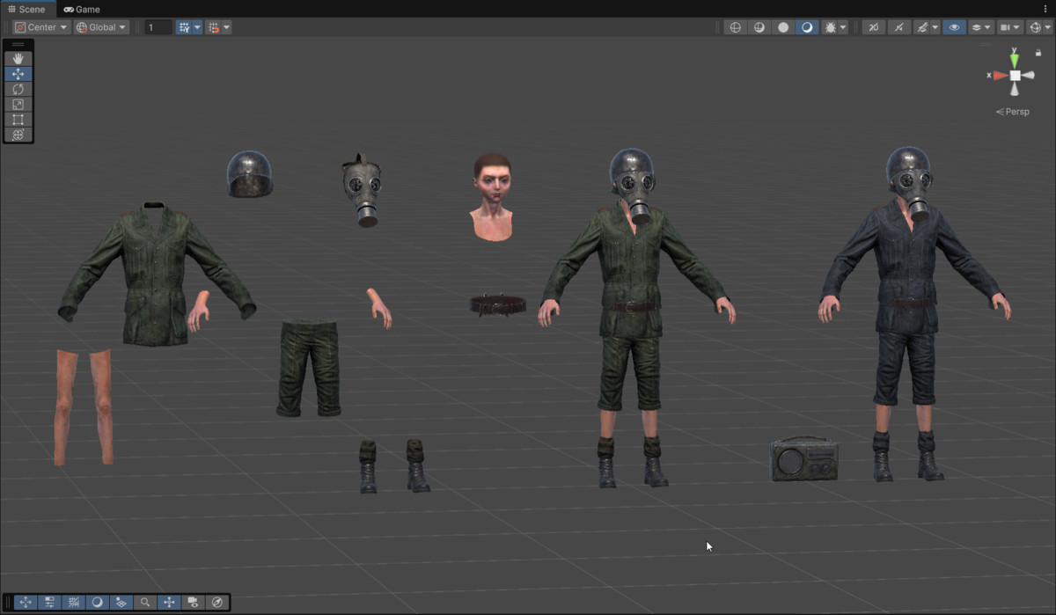Select the Shaded draw mode crescent icon
The image size is (1056, 615).
click(x=807, y=27)
